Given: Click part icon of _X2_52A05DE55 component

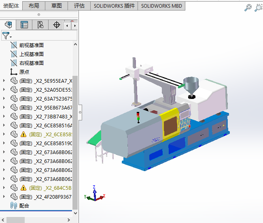Looking at the screenshot, I should coord(14,90).
